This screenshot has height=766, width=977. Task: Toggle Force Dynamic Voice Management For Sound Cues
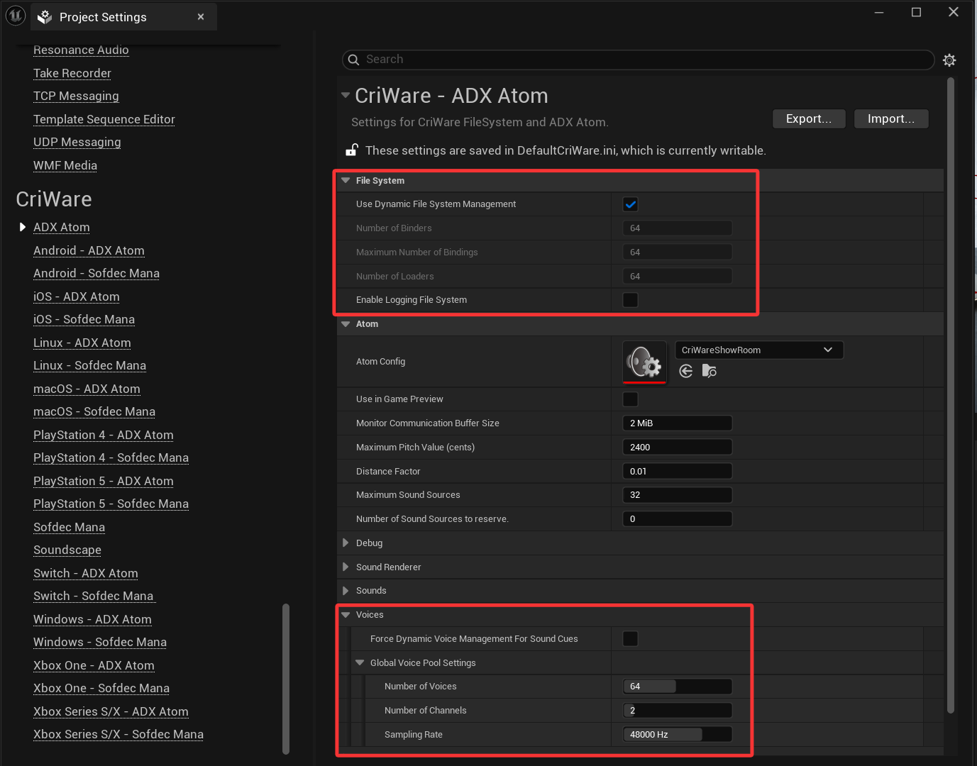[x=629, y=638]
